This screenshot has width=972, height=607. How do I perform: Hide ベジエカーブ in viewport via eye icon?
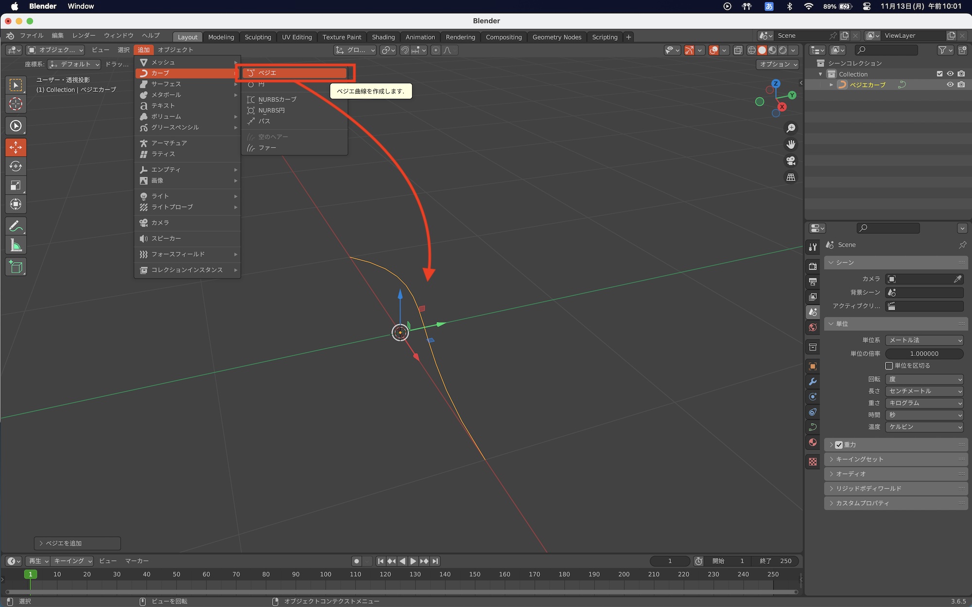(x=950, y=84)
